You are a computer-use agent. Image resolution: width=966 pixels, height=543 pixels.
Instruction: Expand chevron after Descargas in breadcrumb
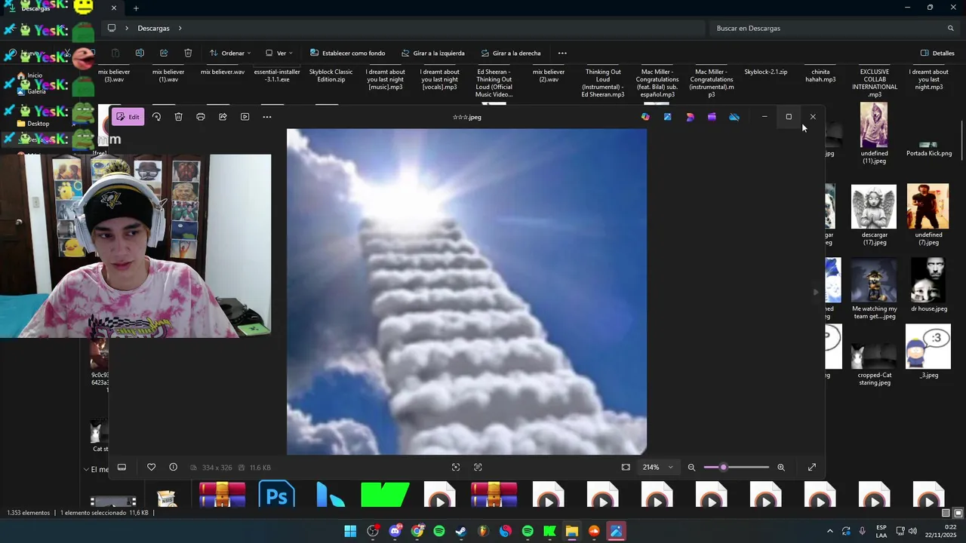pos(180,28)
